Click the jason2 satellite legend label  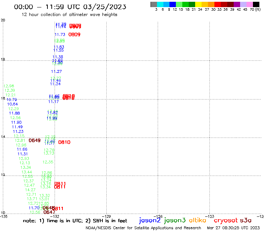coord(150,220)
